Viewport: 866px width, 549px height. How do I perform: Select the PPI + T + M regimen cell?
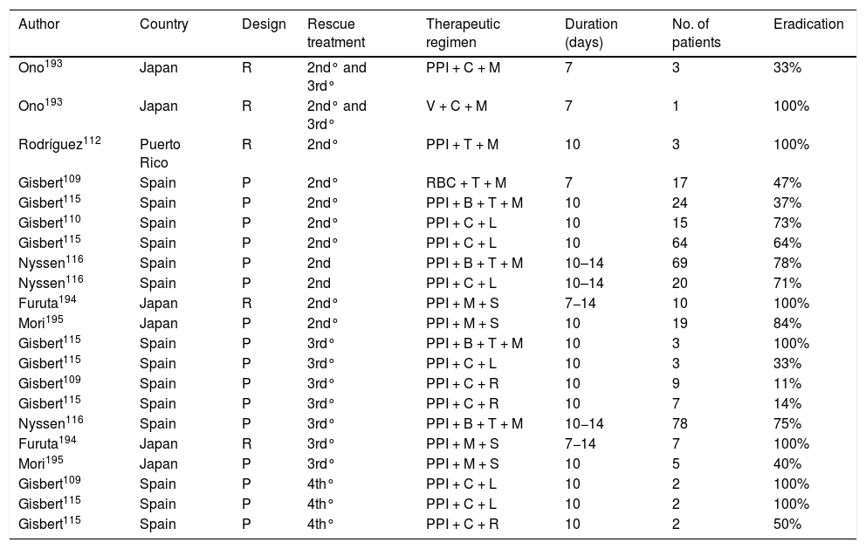[462, 145]
